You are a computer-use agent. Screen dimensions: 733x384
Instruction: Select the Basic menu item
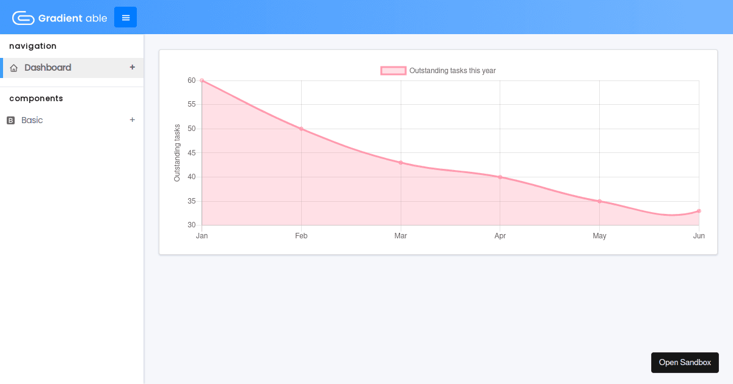[x=32, y=120]
